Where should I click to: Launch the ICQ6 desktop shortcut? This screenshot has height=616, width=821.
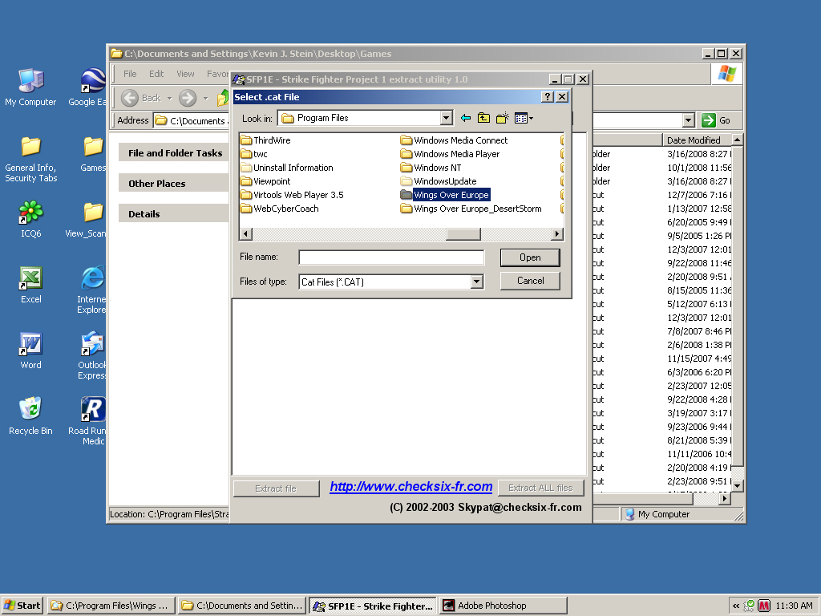coord(31,220)
